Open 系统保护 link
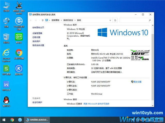 click(x=36, y=41)
